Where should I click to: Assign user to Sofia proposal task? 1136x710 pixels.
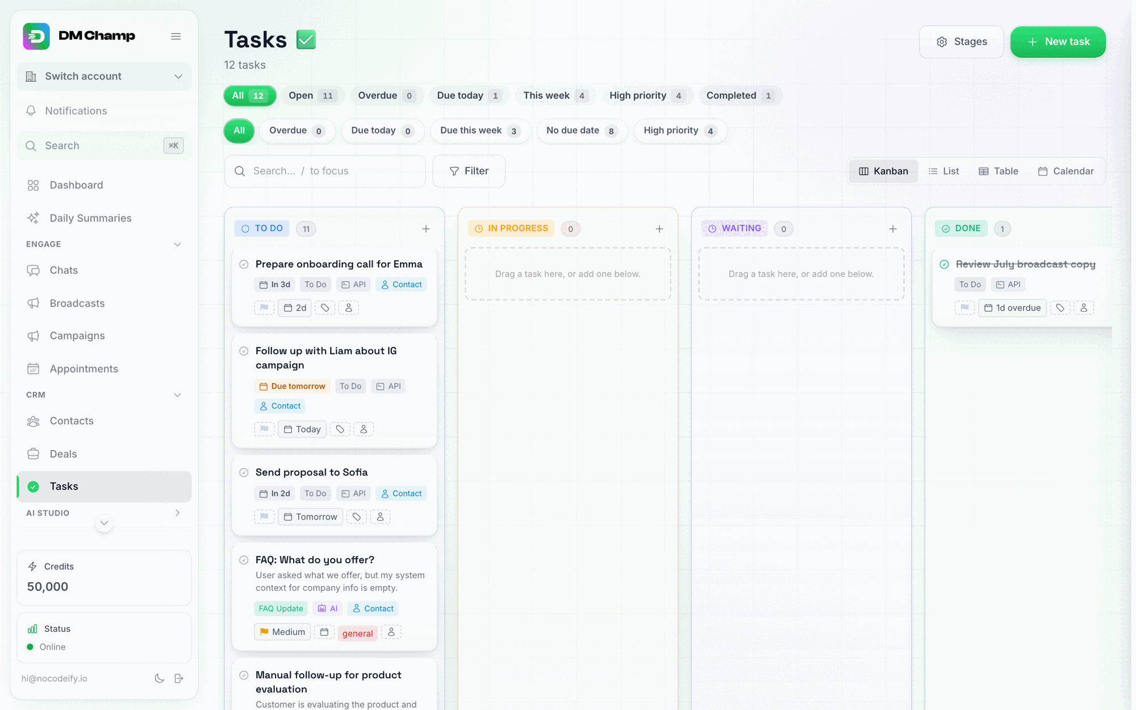pos(381,517)
